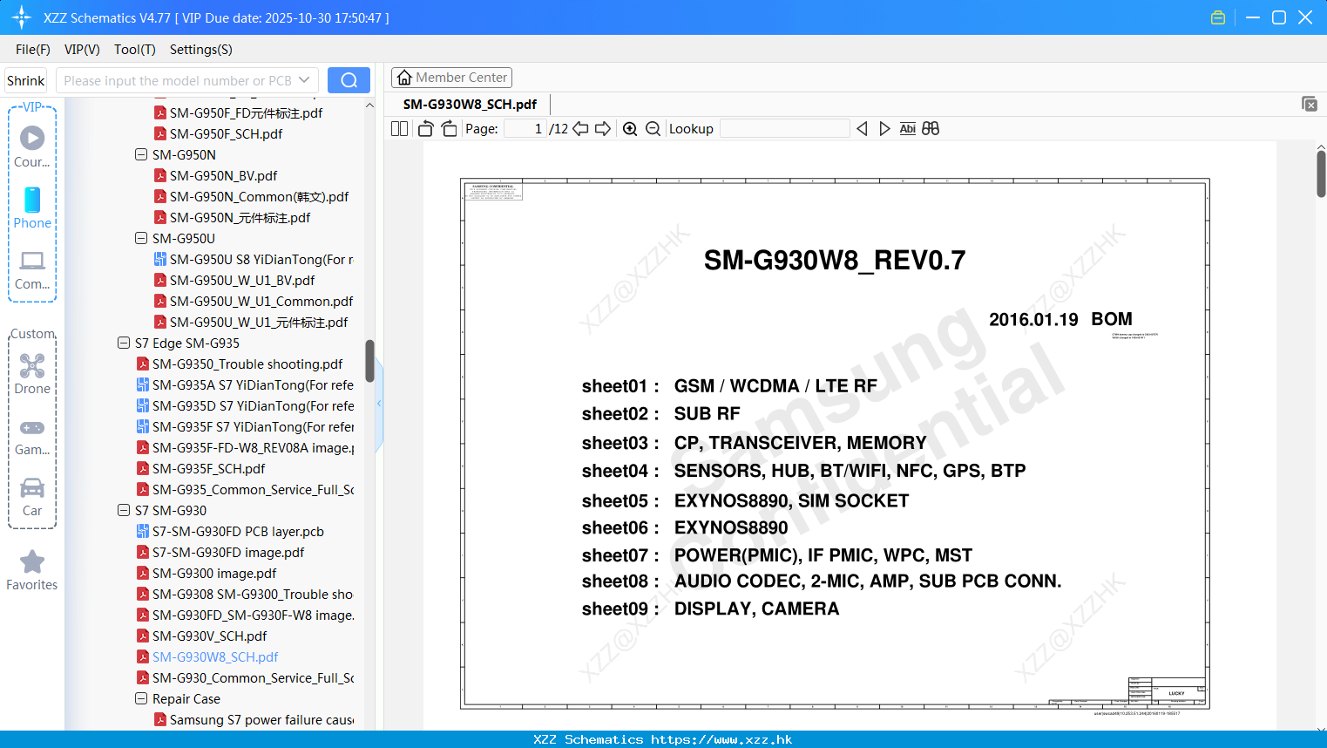The image size is (1327, 748).
Task: Open the Car category
Action: click(x=32, y=497)
